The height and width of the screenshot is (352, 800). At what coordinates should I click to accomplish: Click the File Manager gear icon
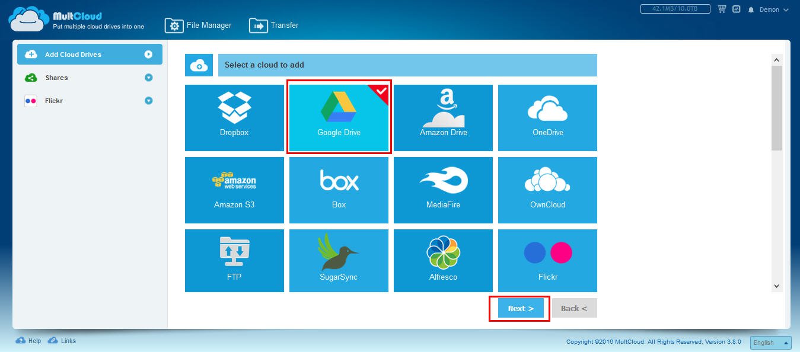[174, 26]
